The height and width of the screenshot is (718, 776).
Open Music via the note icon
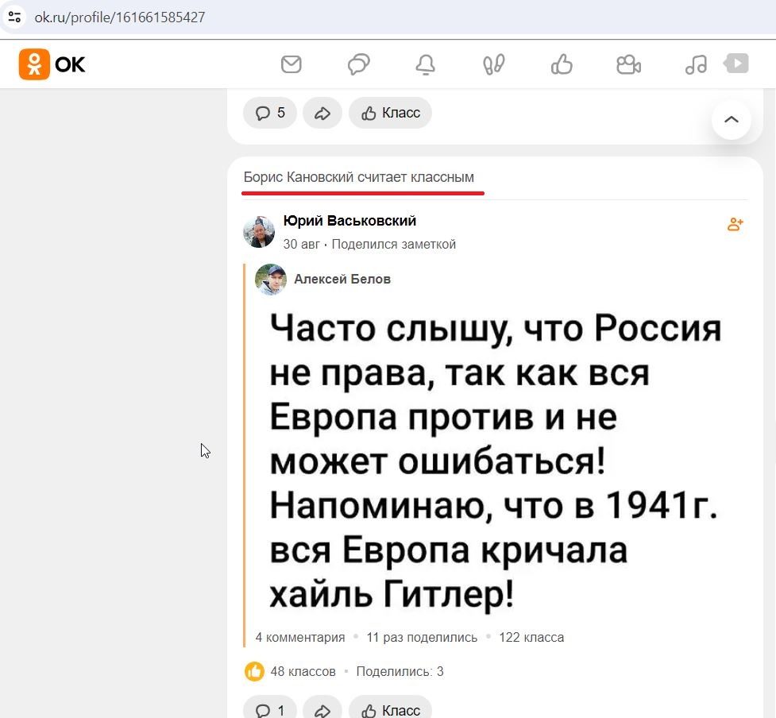pos(695,64)
